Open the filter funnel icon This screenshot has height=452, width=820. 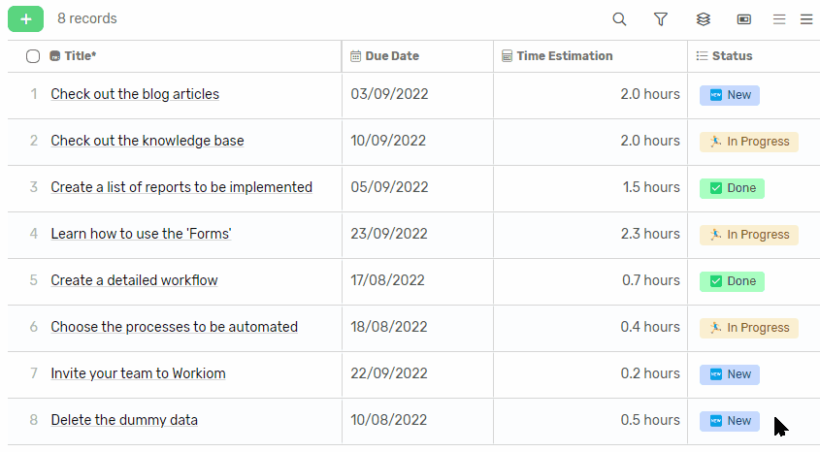click(661, 19)
